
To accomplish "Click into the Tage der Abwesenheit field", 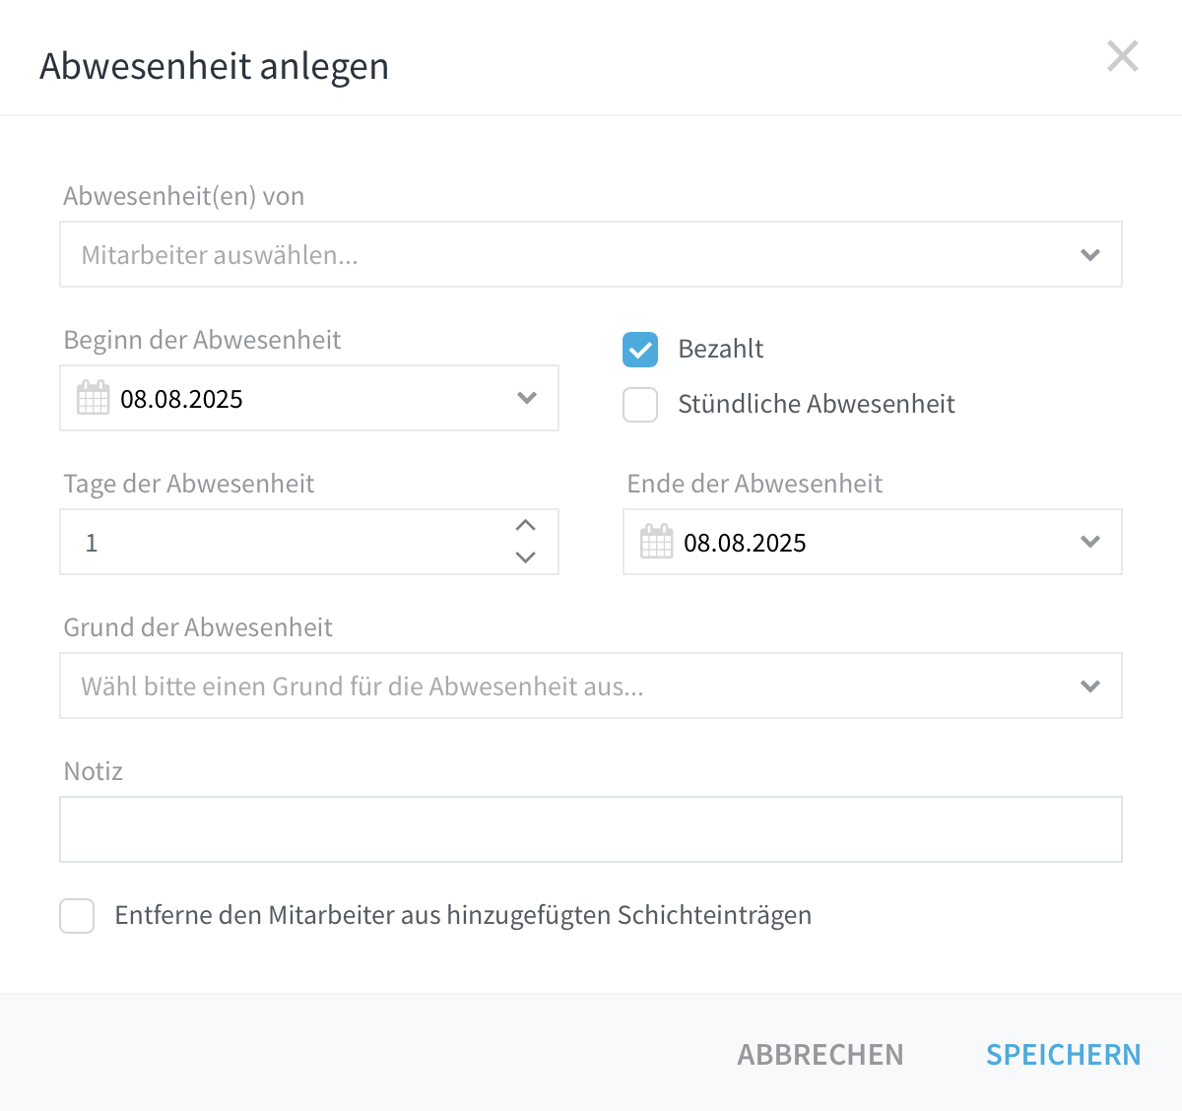I will tap(309, 542).
